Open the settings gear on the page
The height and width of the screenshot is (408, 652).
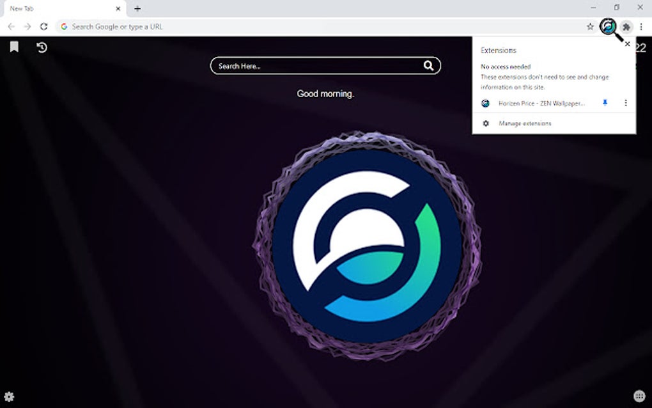click(x=9, y=396)
